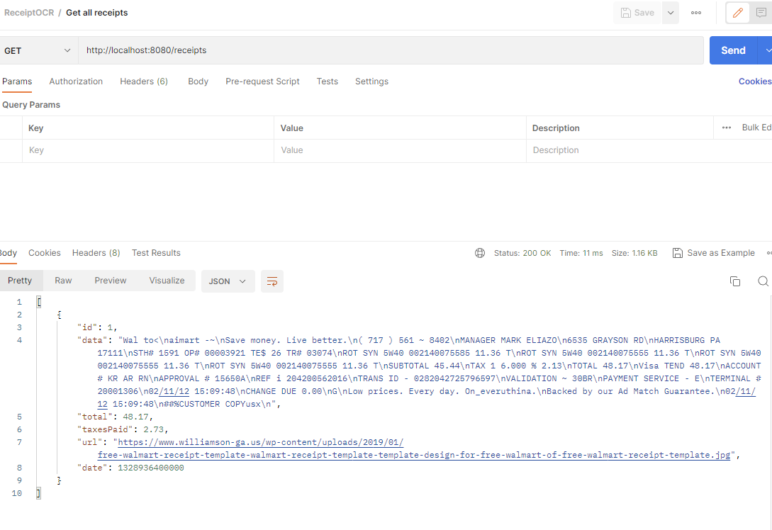
Task: Open the Save button dropdown arrow
Action: point(670,13)
